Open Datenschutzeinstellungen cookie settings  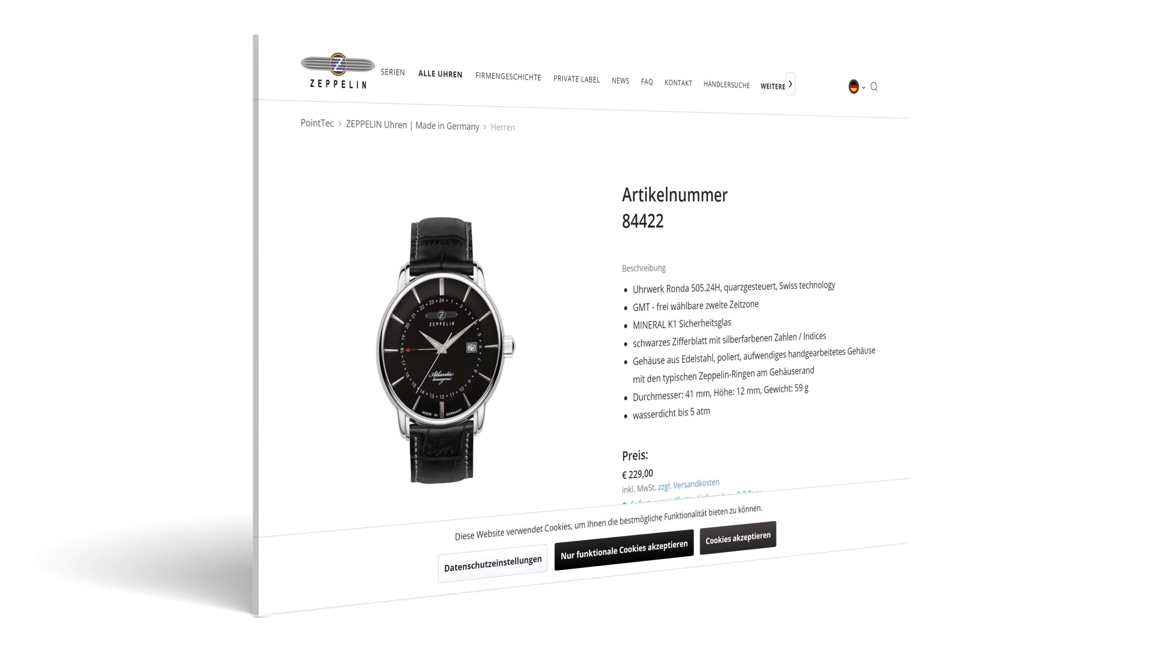493,563
